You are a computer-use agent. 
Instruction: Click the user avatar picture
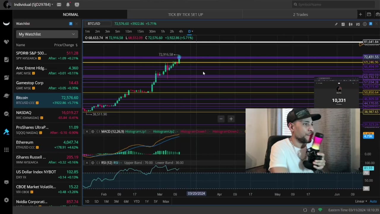click(7, 4)
